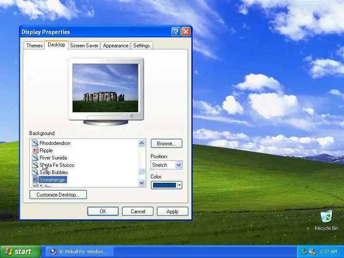Open the Screen Saver tab
The image size is (344, 258).
tap(84, 46)
